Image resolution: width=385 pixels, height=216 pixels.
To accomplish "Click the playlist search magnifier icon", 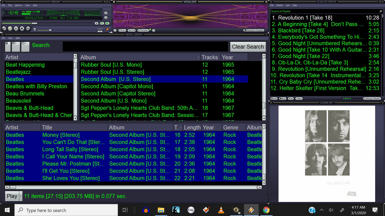I will (381, 11).
